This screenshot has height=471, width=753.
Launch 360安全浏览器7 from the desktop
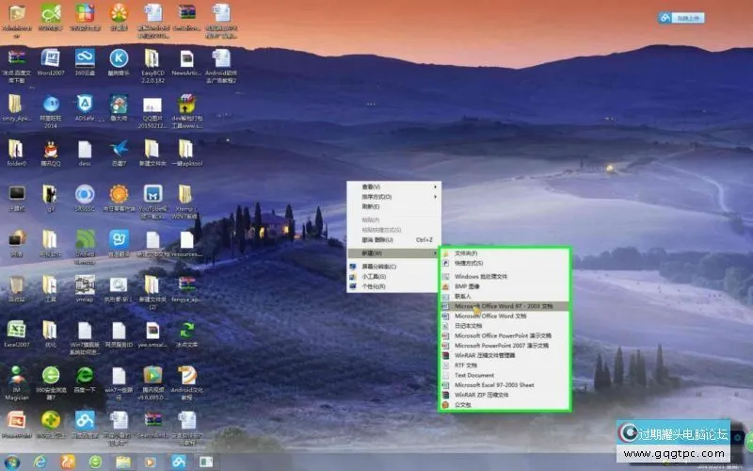51,383
